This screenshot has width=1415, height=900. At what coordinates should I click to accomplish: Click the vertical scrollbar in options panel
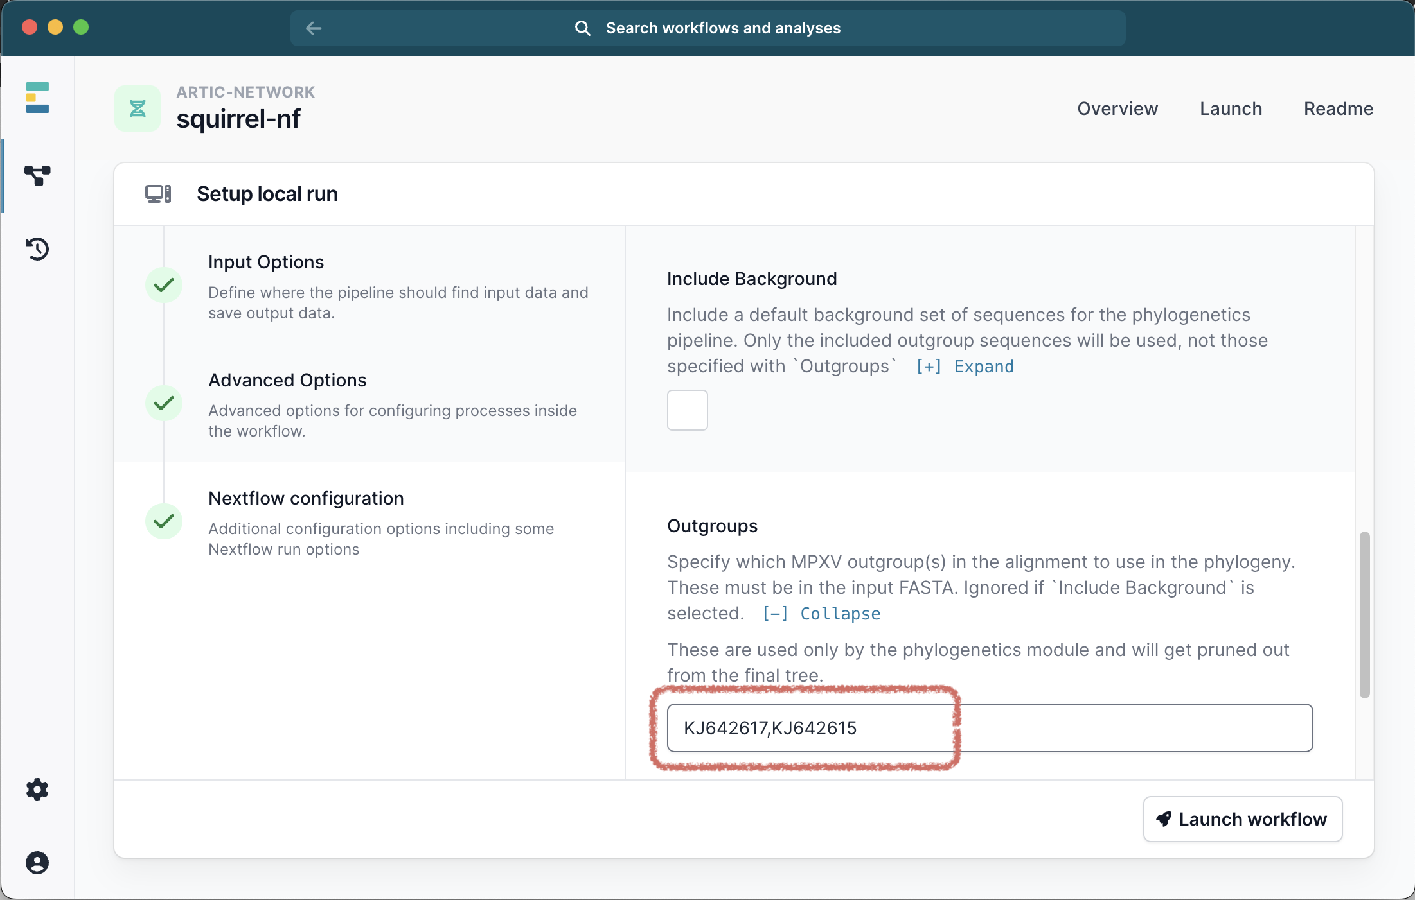coord(1364,614)
